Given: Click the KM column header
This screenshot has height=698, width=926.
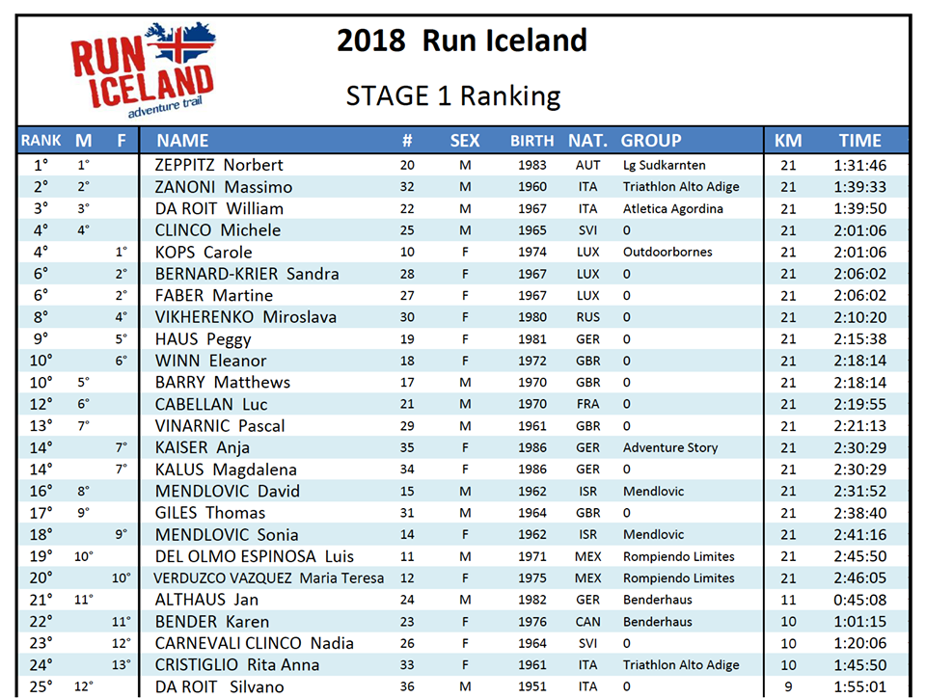Looking at the screenshot, I should 788,141.
